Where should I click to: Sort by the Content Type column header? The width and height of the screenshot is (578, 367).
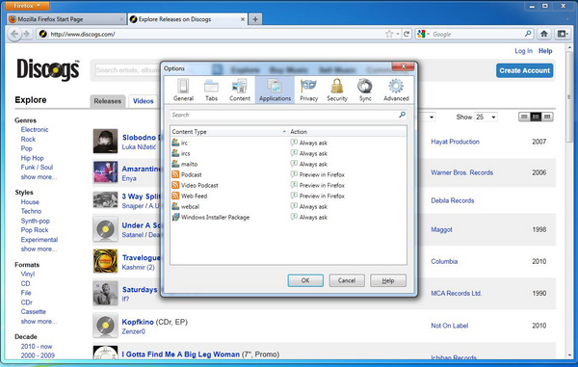tap(229, 132)
